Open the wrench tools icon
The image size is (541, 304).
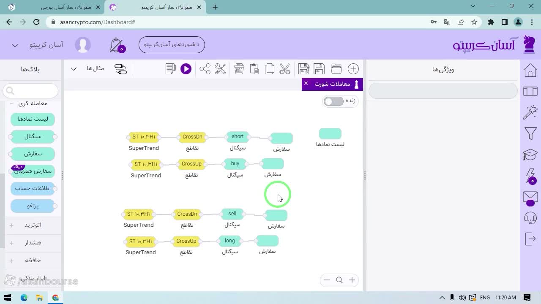(x=220, y=69)
